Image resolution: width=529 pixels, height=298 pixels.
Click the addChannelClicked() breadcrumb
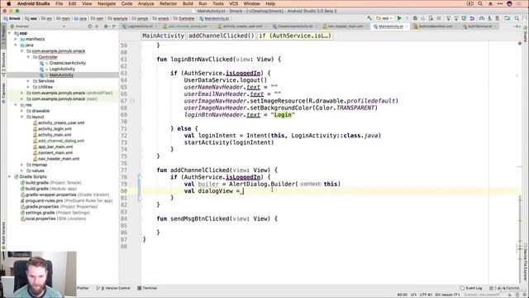click(221, 36)
